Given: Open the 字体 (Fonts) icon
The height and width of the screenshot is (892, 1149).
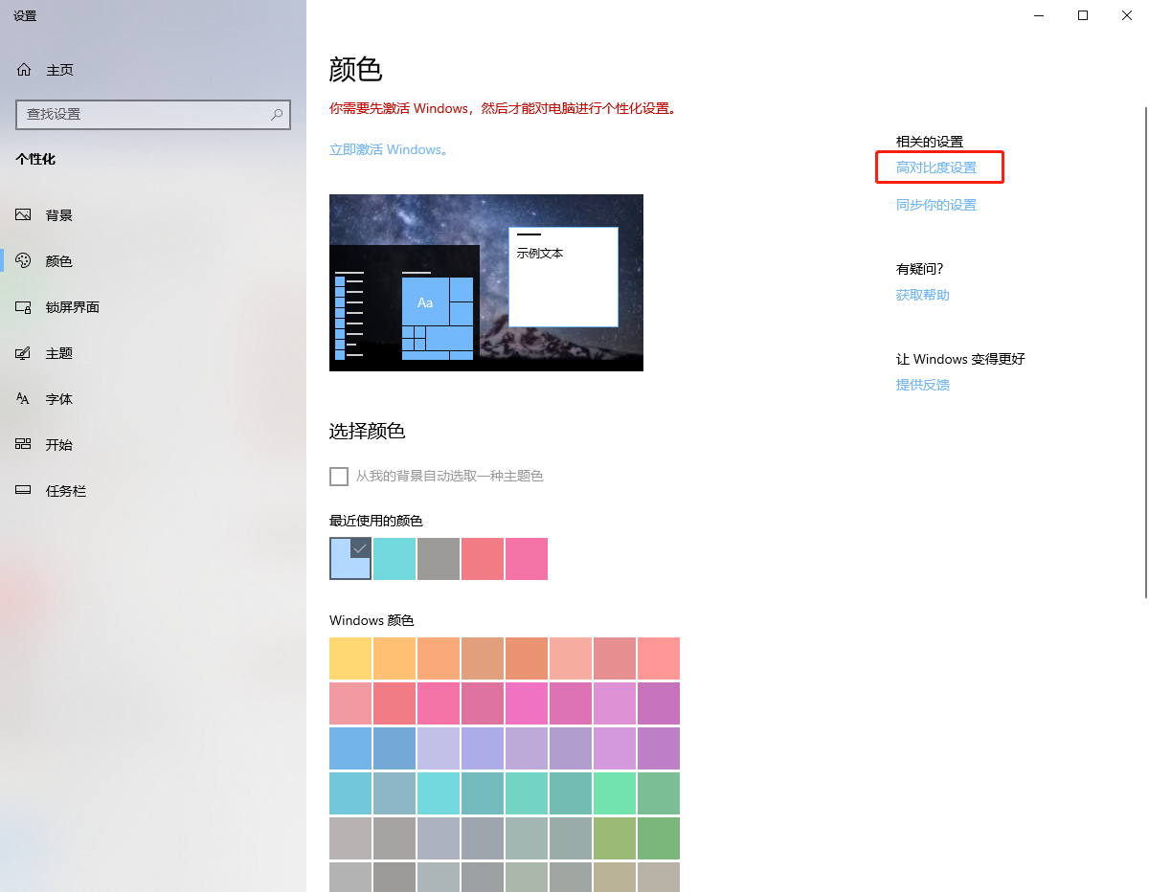Looking at the screenshot, I should pyautogui.click(x=22, y=398).
